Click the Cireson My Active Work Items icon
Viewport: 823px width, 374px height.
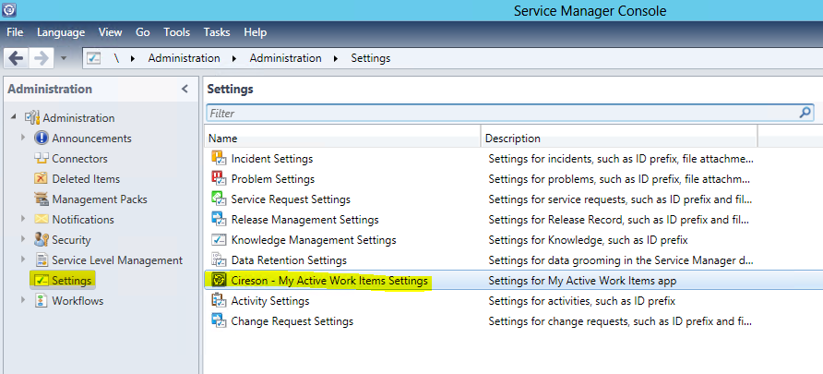[x=219, y=280]
